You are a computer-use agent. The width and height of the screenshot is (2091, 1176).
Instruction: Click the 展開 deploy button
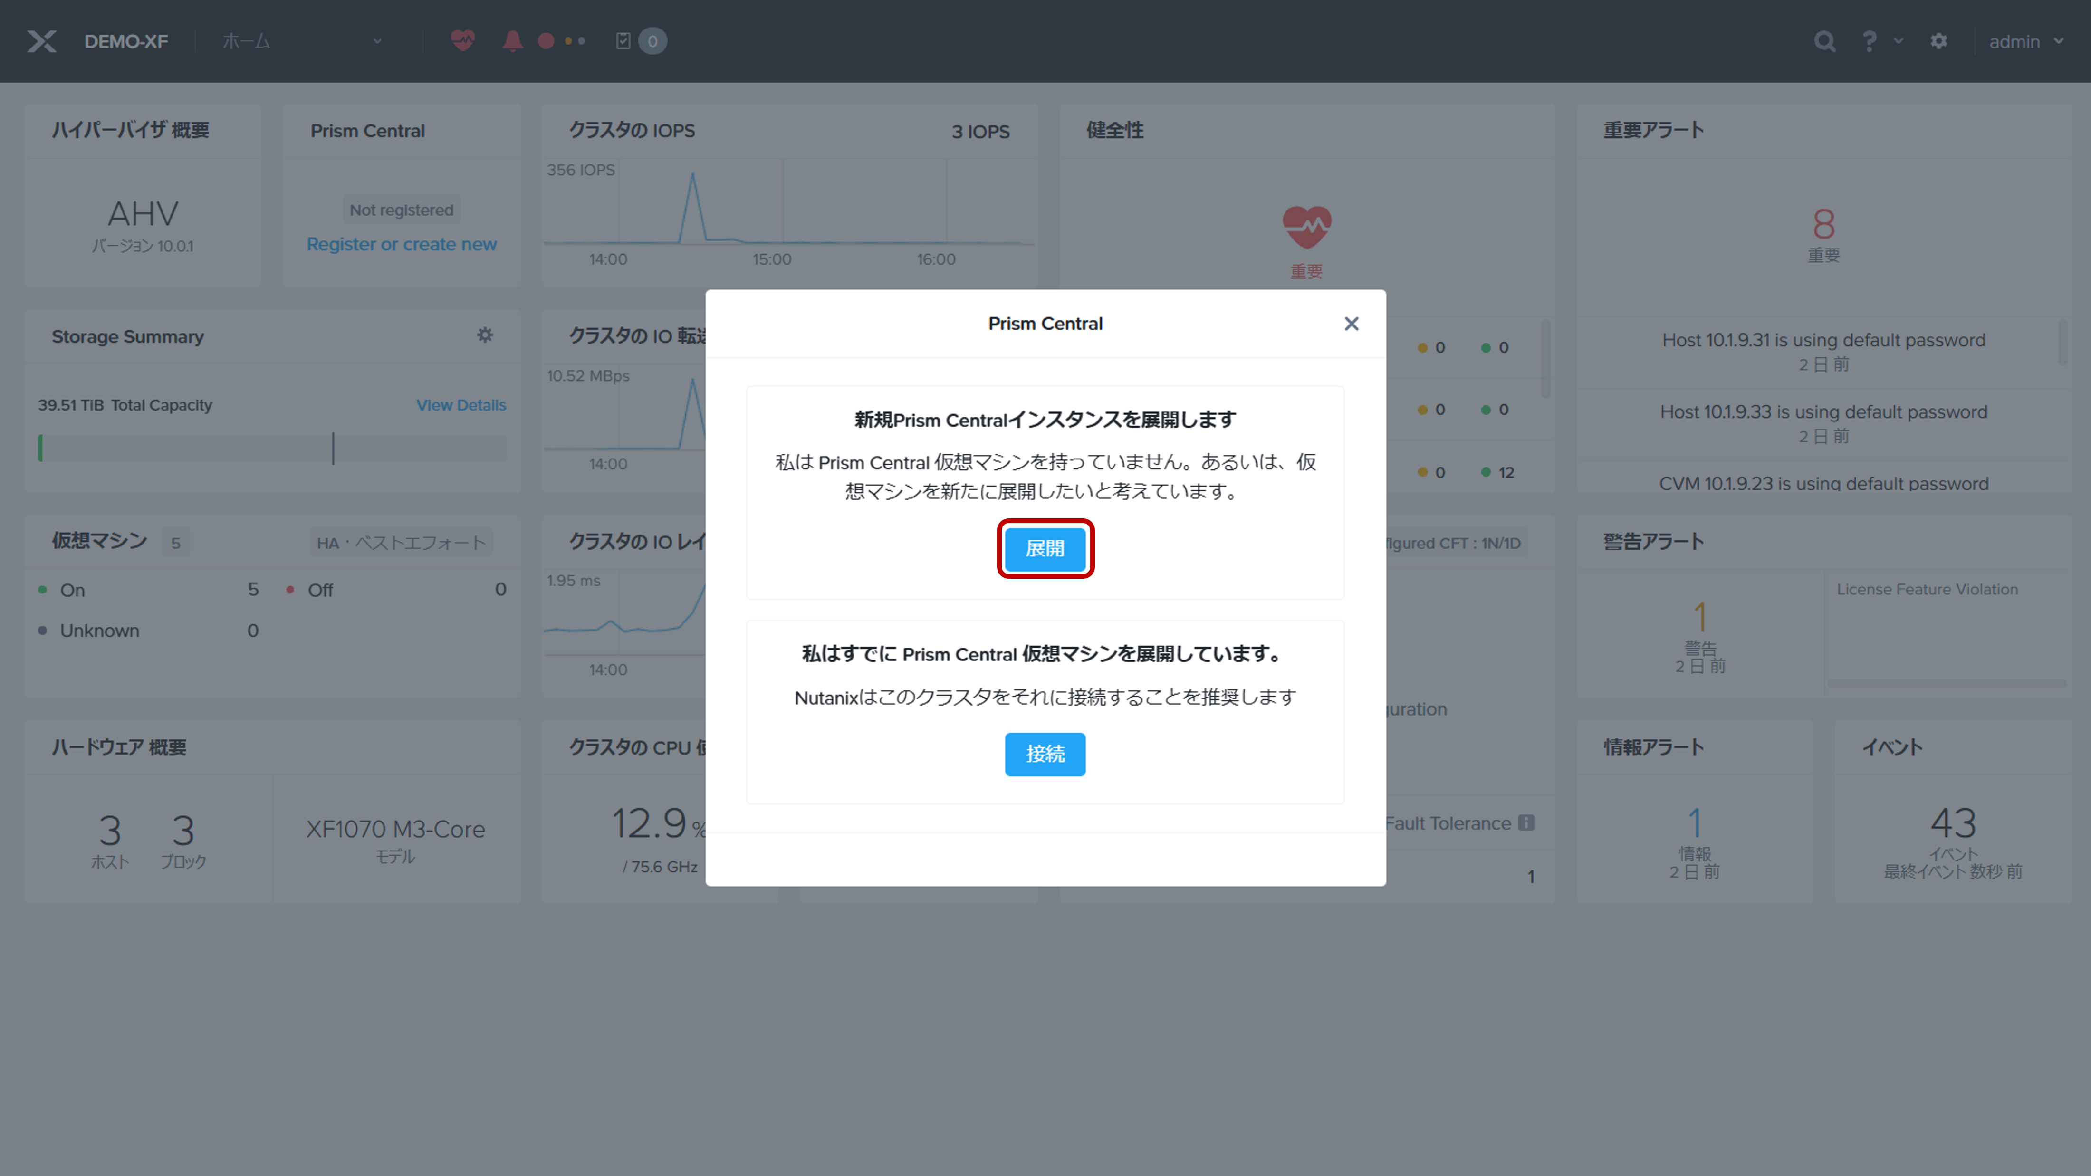[1045, 549]
